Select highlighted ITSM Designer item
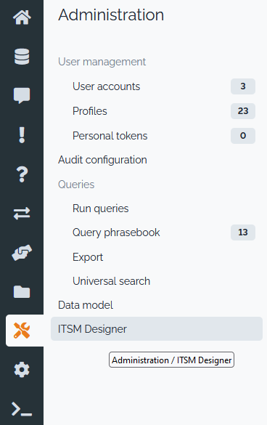The height and width of the screenshot is (425, 267). pos(157,329)
